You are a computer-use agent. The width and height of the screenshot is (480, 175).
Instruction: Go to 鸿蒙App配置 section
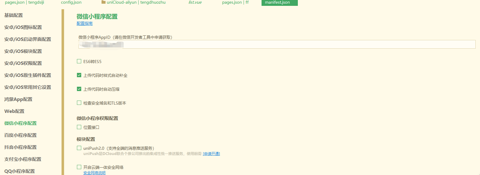point(18,99)
